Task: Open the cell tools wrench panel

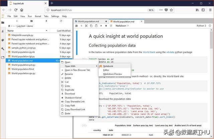Action: [x=3, y=49]
